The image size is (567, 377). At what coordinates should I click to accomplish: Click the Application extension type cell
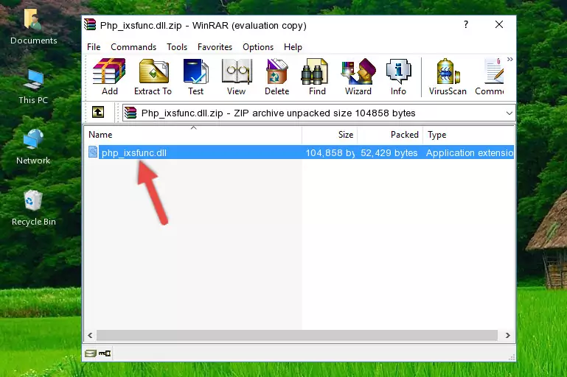tap(470, 152)
